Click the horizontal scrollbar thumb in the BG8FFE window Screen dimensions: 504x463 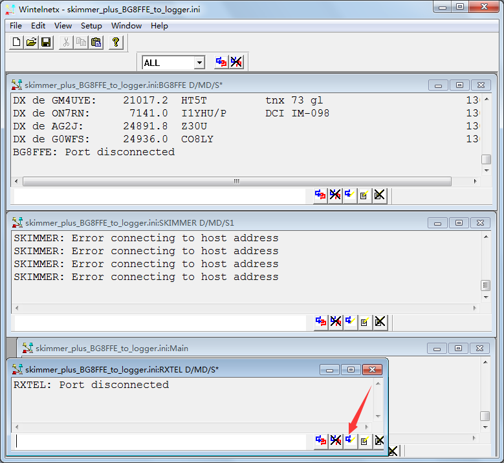[237, 181]
